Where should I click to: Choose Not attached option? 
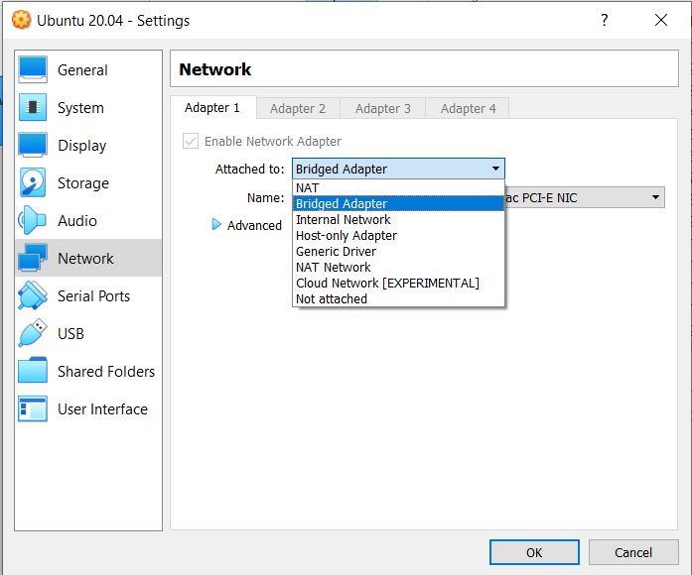pyautogui.click(x=398, y=298)
